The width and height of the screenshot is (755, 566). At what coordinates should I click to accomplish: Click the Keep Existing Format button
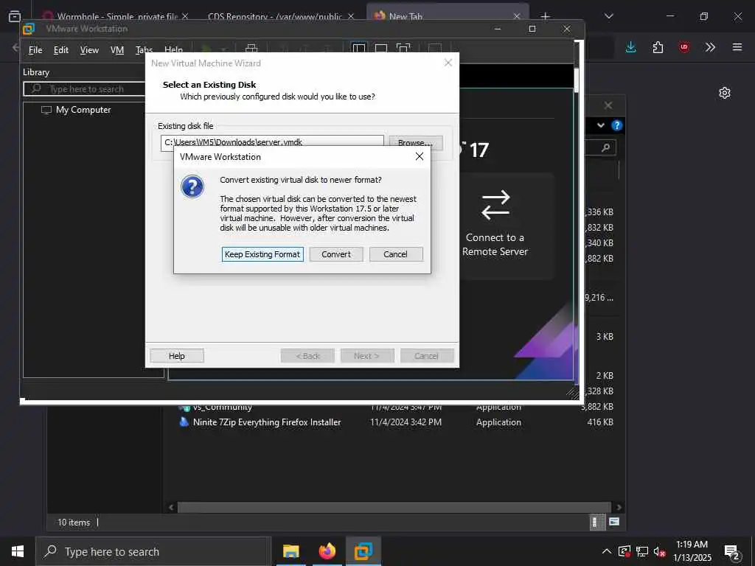click(x=262, y=254)
